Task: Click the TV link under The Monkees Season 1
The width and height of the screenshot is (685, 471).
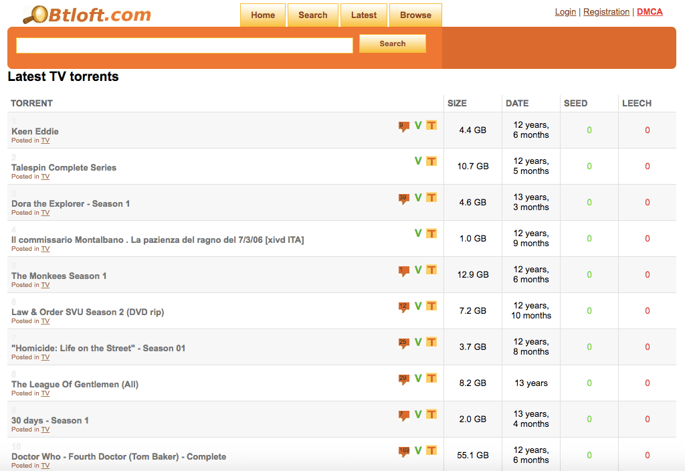Action: click(45, 285)
